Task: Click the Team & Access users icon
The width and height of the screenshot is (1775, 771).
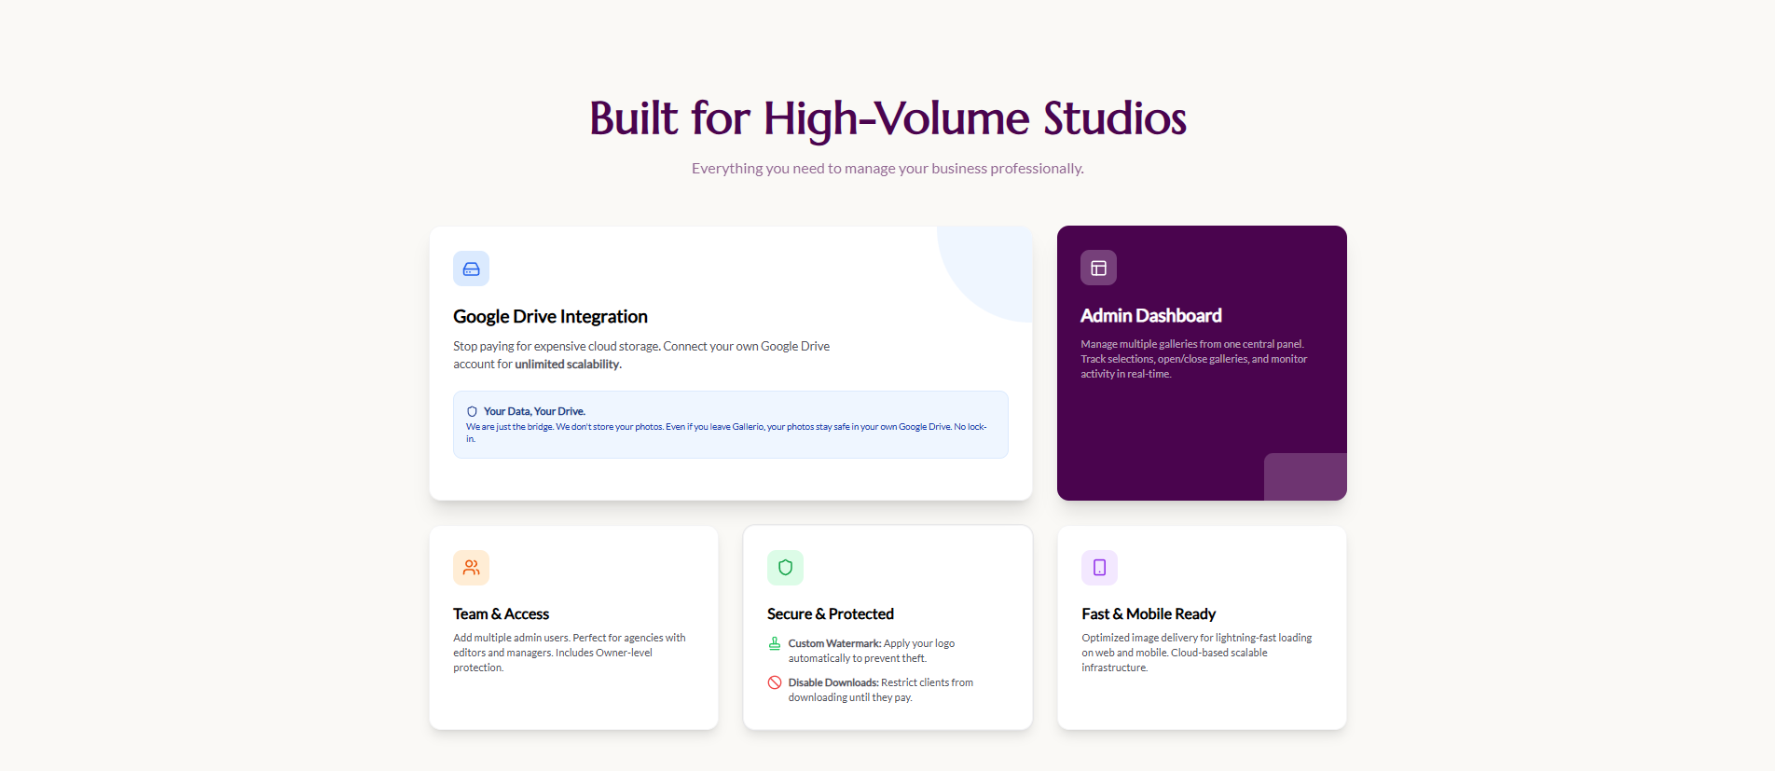Action: tap(471, 567)
